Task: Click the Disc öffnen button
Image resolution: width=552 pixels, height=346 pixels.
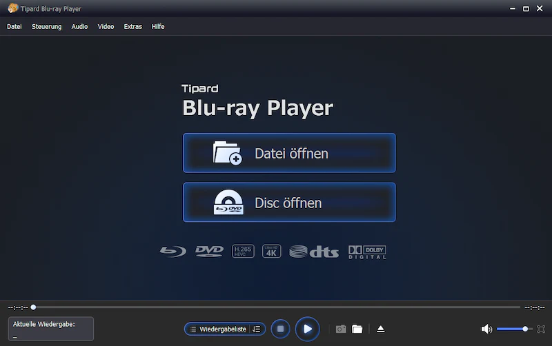Action: [289, 202]
